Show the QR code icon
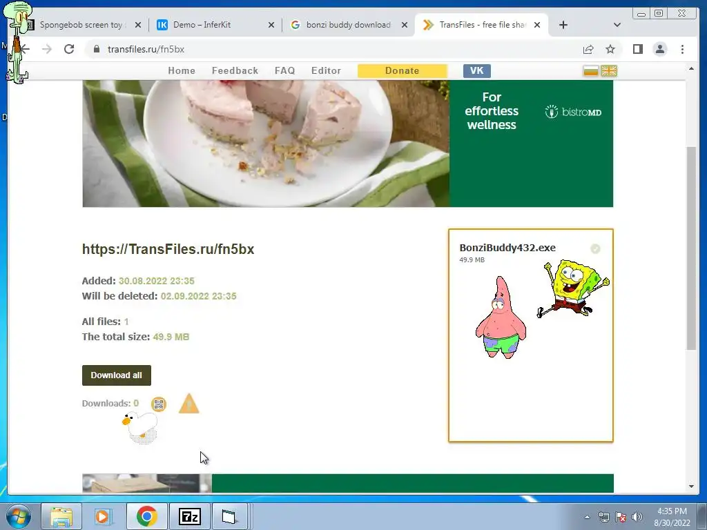The width and height of the screenshot is (707, 530). click(159, 404)
